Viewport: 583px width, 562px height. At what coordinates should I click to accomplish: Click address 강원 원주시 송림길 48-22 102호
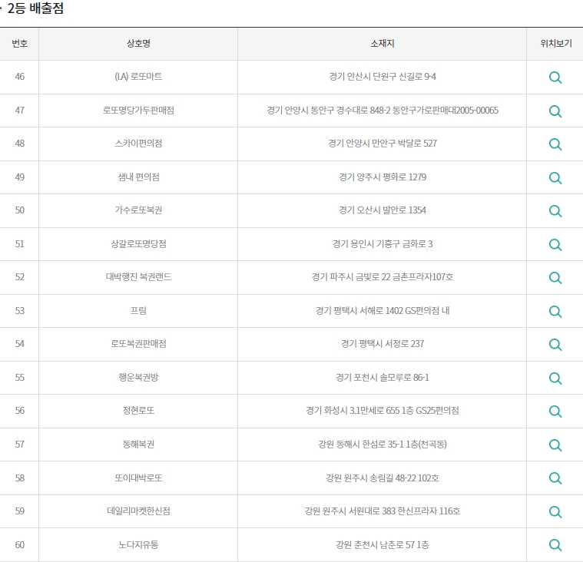coord(383,478)
